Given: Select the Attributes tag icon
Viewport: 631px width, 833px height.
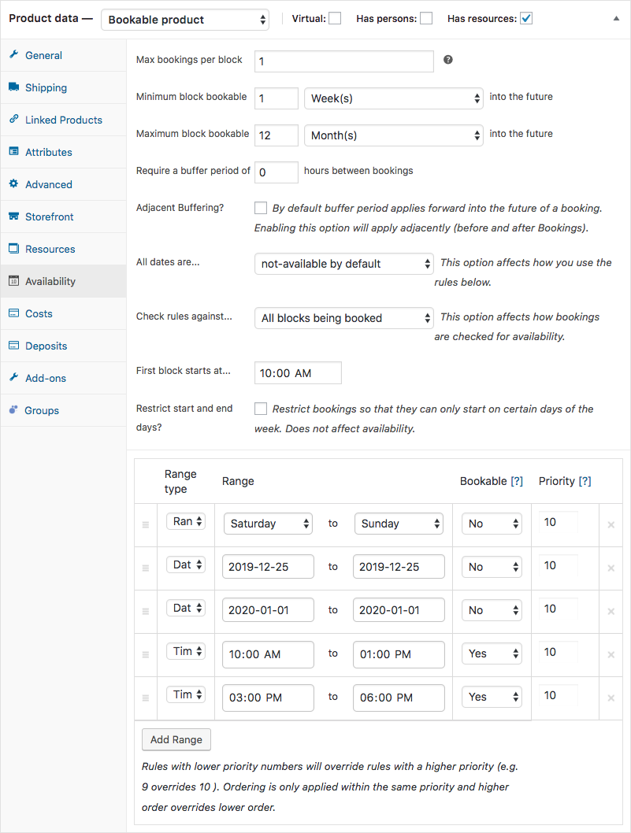Looking at the screenshot, I should pos(15,152).
